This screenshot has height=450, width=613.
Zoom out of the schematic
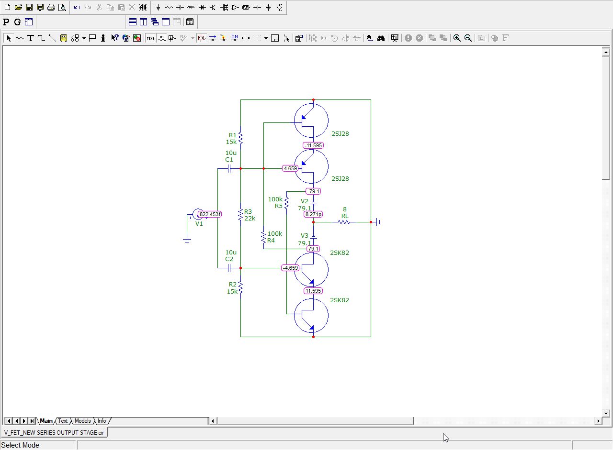click(x=468, y=38)
